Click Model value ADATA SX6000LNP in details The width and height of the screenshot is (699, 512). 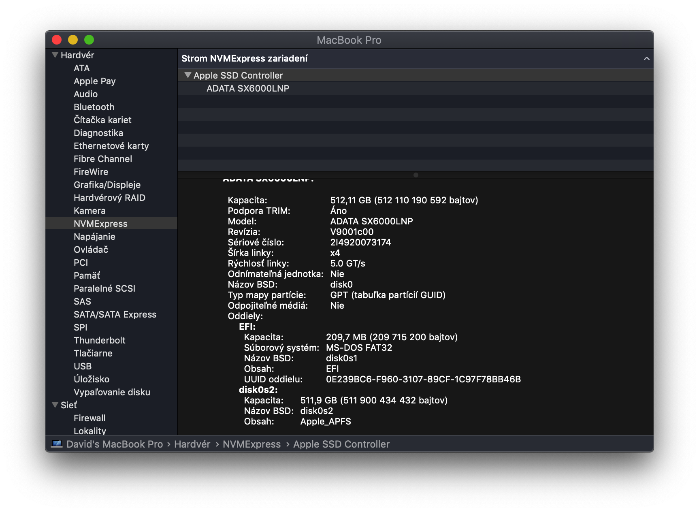click(371, 221)
